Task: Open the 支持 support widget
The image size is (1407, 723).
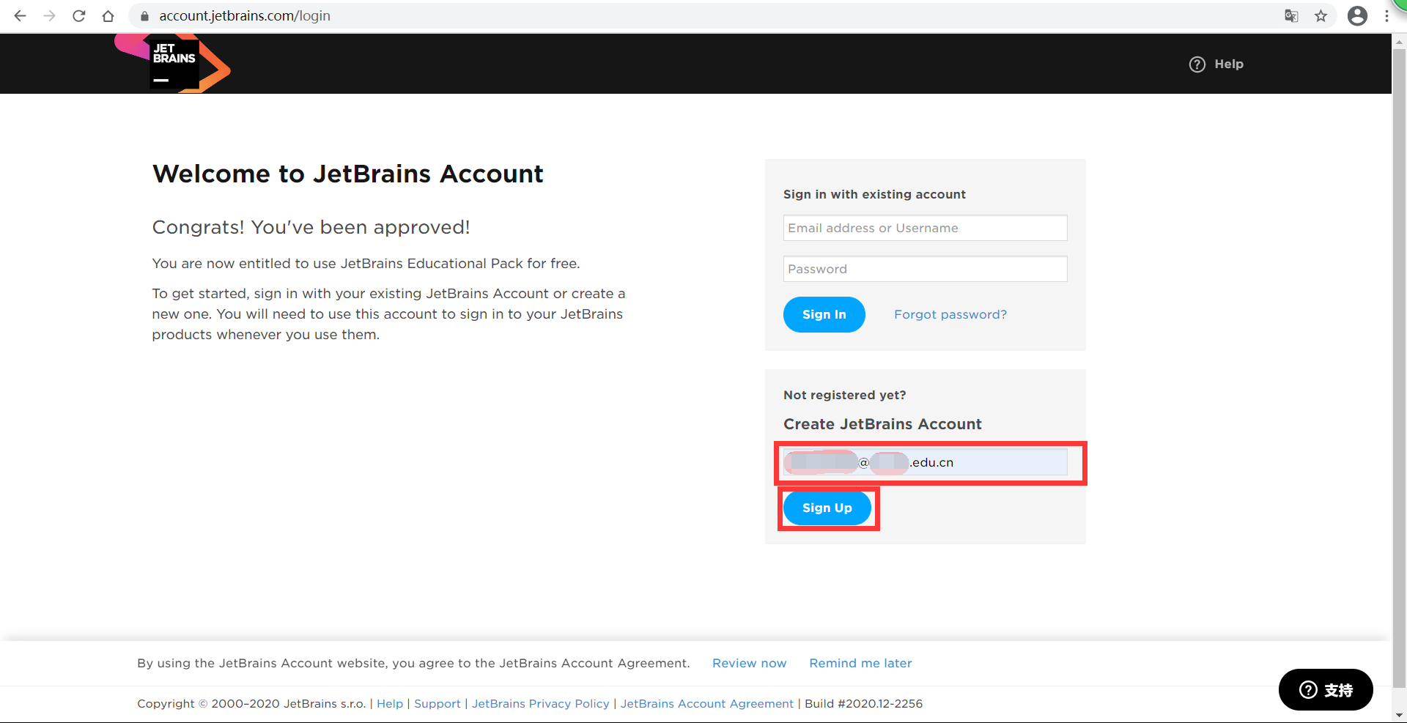Action: (1326, 689)
